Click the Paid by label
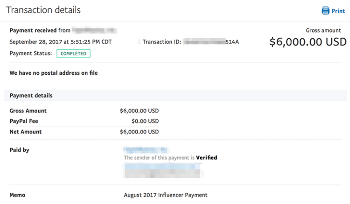 point(20,150)
